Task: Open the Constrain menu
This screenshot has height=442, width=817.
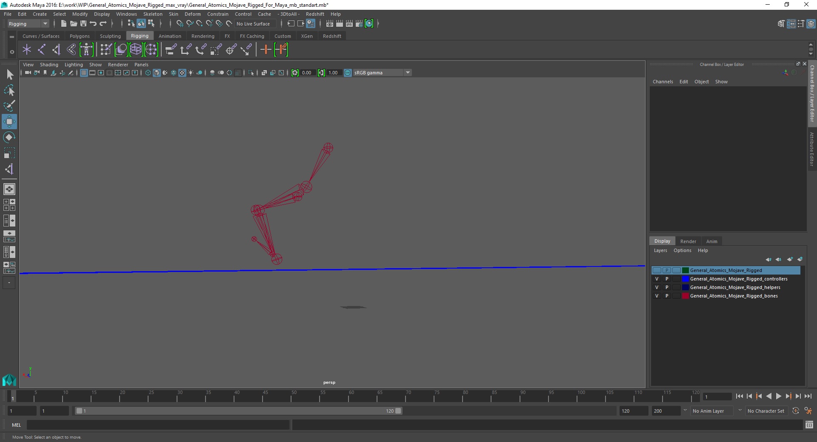Action: click(x=217, y=14)
